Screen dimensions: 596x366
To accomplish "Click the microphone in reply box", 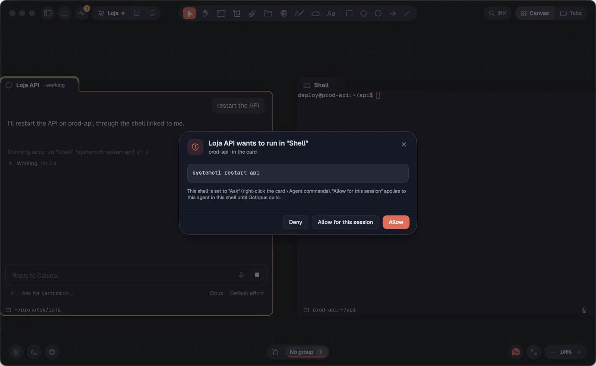I will click(241, 275).
